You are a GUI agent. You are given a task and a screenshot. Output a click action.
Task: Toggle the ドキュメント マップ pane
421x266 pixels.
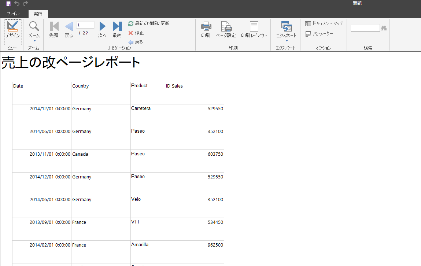[x=324, y=23]
